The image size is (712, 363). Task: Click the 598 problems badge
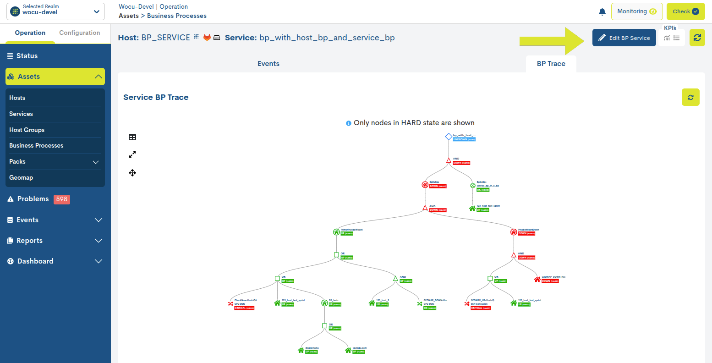(x=62, y=199)
